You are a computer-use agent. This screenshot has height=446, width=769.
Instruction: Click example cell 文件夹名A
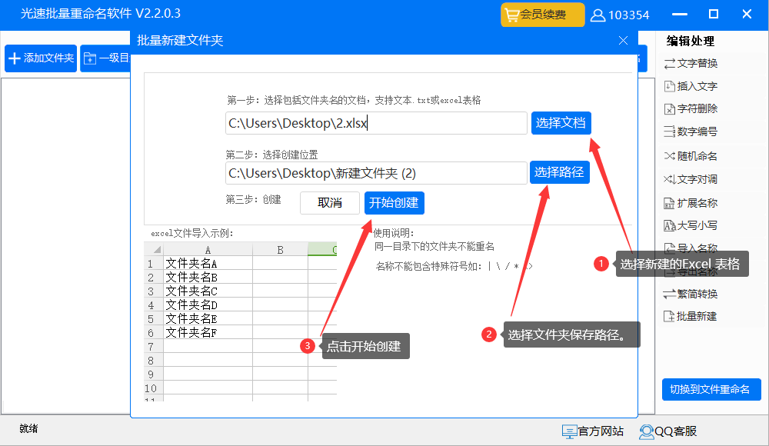208,264
